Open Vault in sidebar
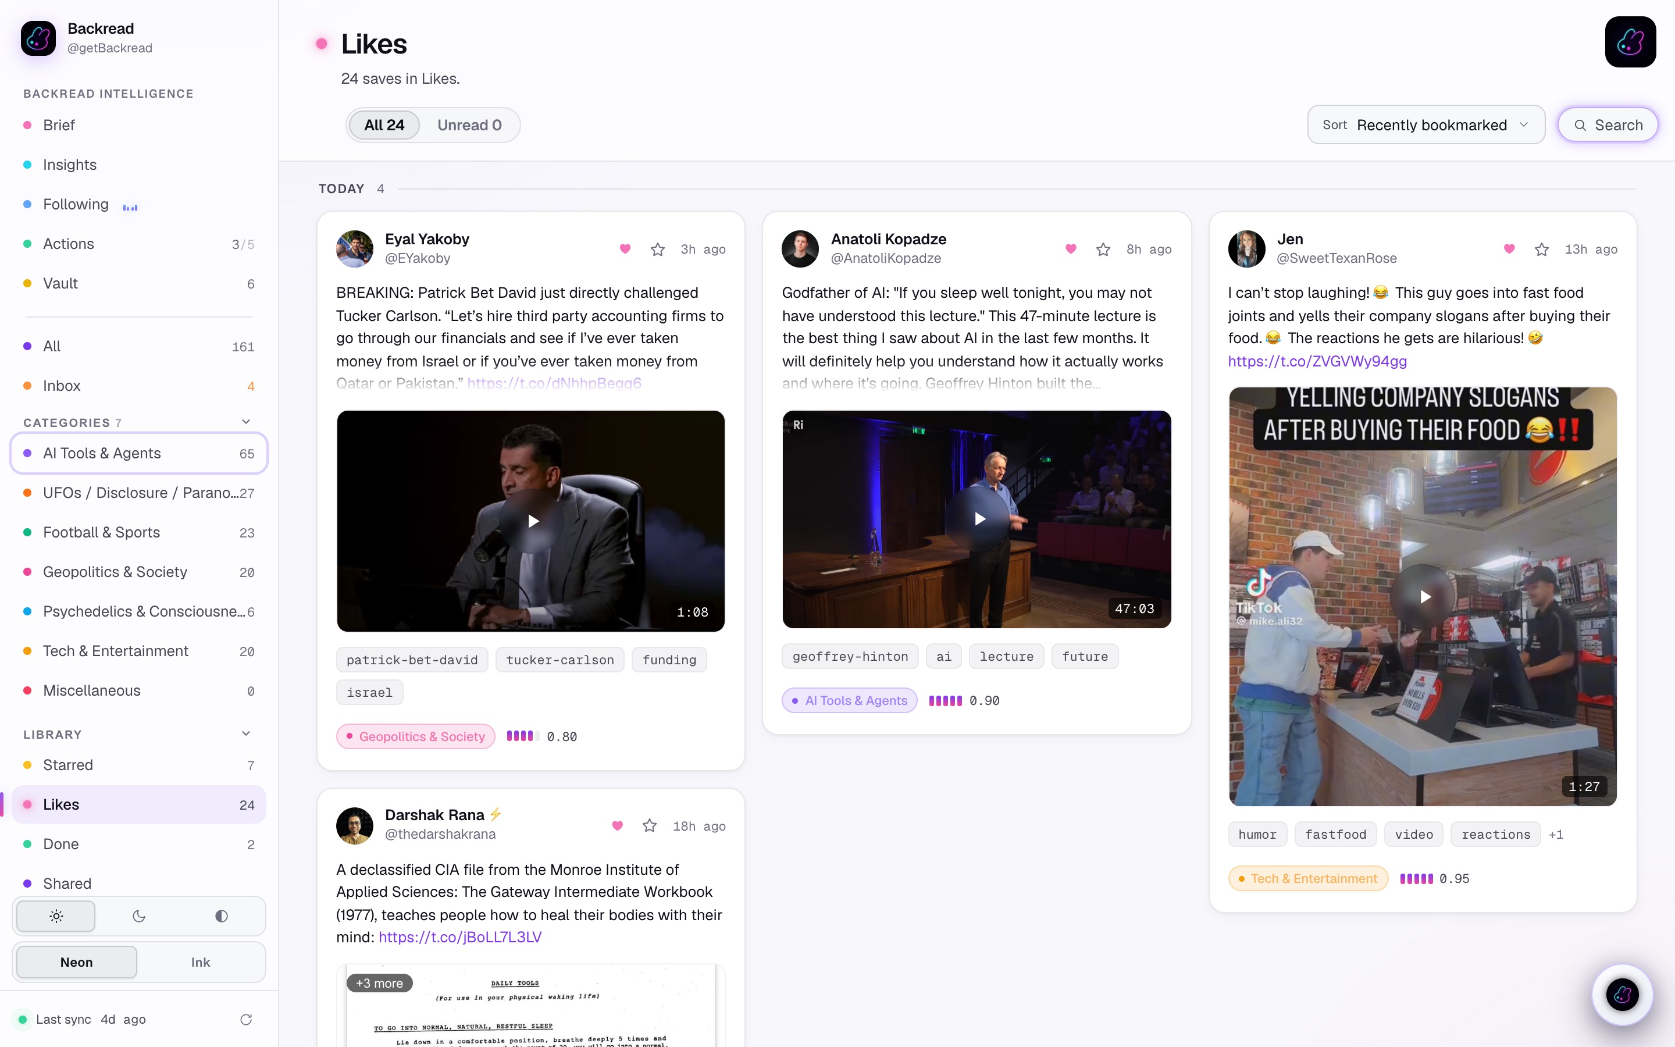Image resolution: width=1675 pixels, height=1047 pixels. point(138,283)
